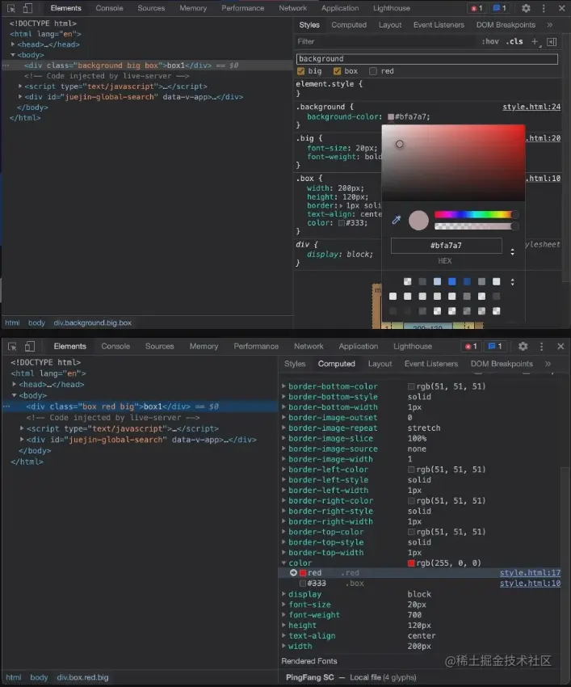Open the kebab menu in bottom DevTools

click(x=542, y=347)
